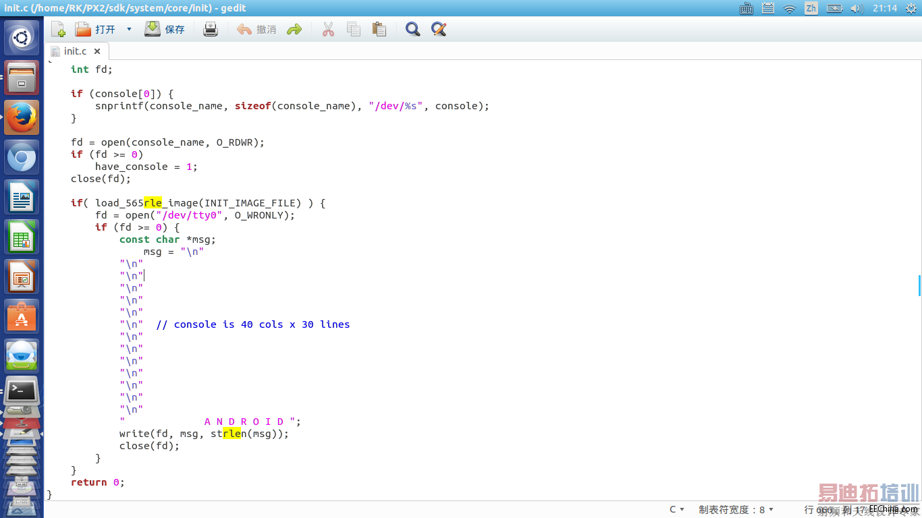The image size is (922, 518).
Task: Open Ubuntu Software Center from the dock
Action: point(22,316)
